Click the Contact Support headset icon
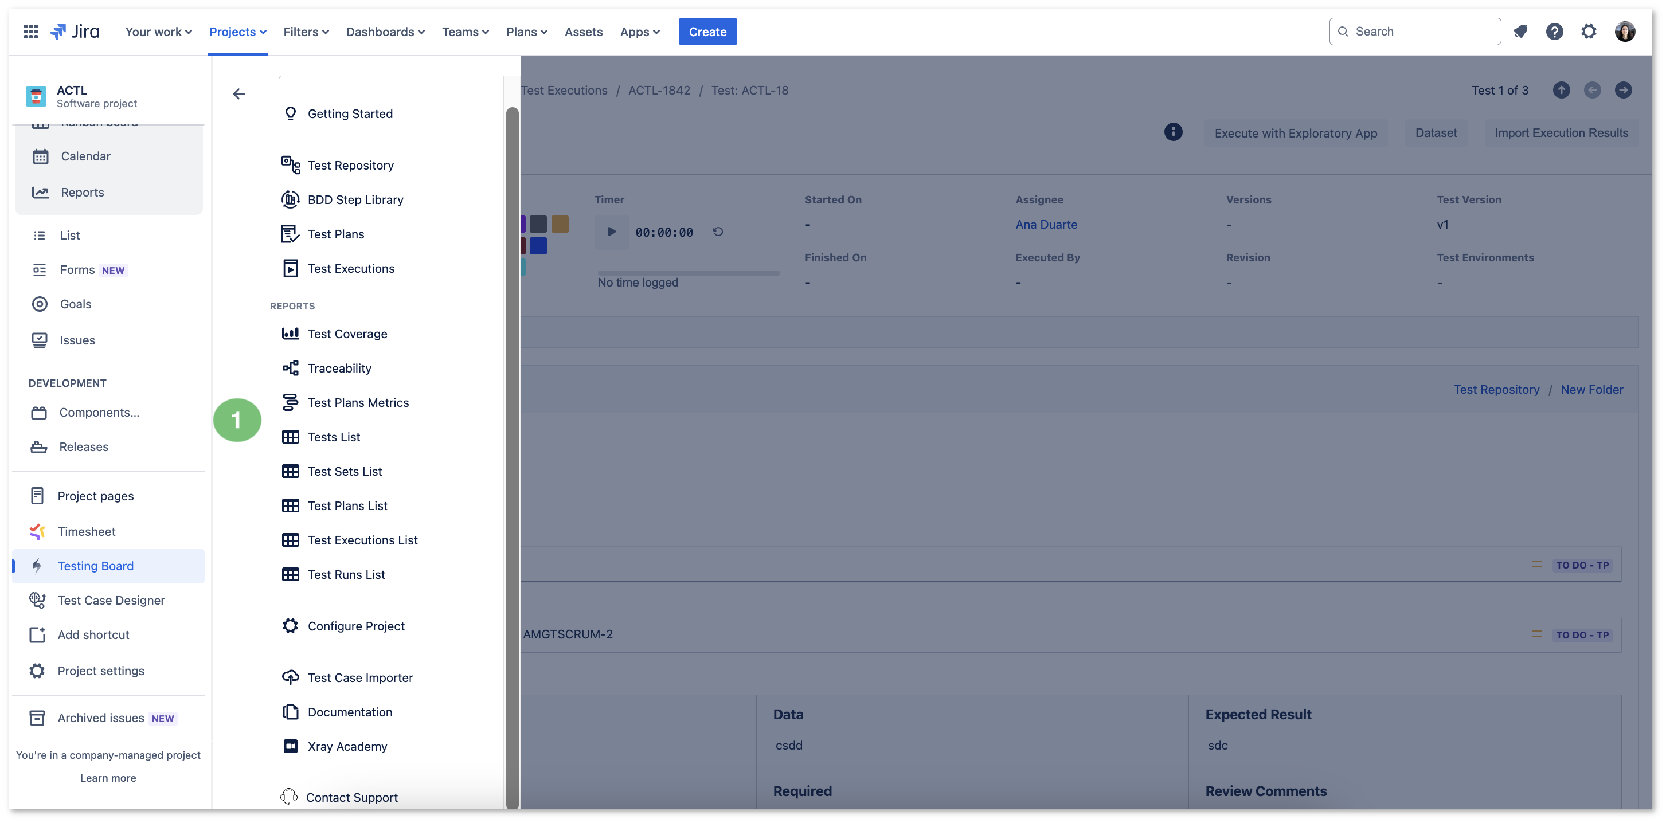 click(x=288, y=797)
